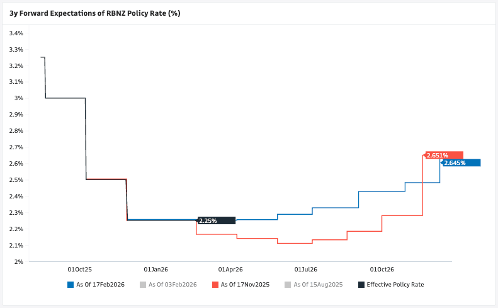The image size is (498, 308).
Task: Hide the As Of 17Feb2026 series label
Action: point(100,285)
